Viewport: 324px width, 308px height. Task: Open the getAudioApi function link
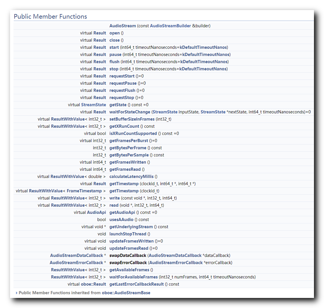coord(122,212)
